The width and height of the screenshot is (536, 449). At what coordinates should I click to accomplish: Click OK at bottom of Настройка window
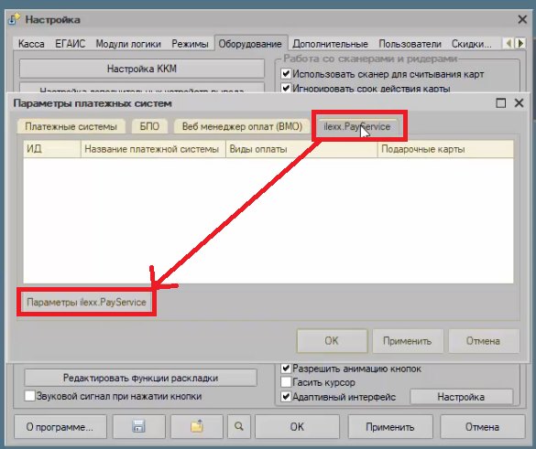(297, 426)
